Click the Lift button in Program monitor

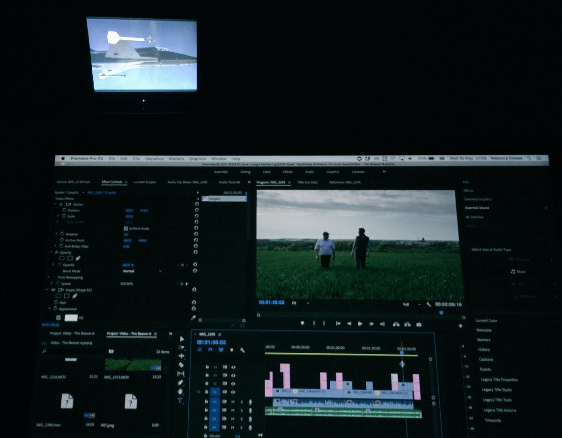396,324
